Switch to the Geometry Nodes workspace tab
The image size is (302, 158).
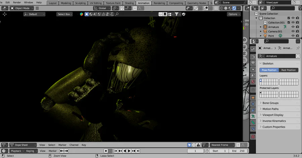click(x=197, y=3)
